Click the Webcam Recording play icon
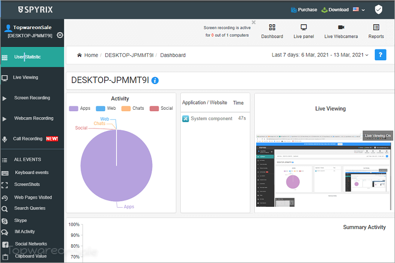The image size is (395, 263). [x=4, y=119]
